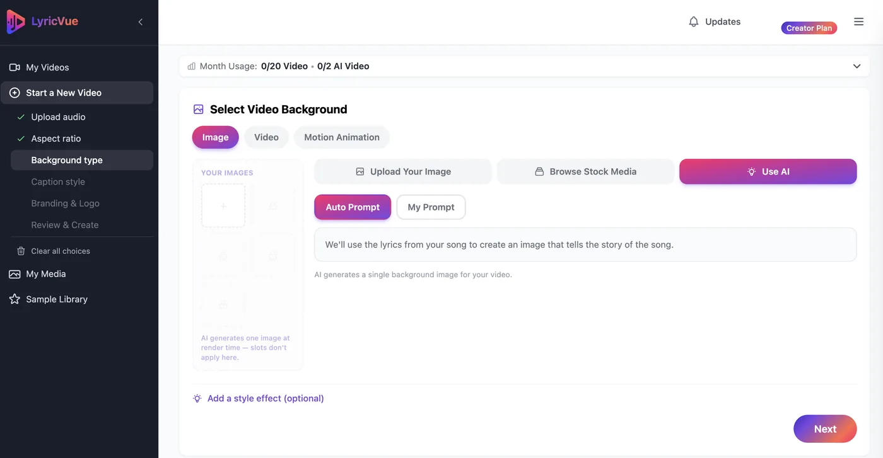Select the Background type step
The height and width of the screenshot is (458, 883).
pyautogui.click(x=82, y=160)
